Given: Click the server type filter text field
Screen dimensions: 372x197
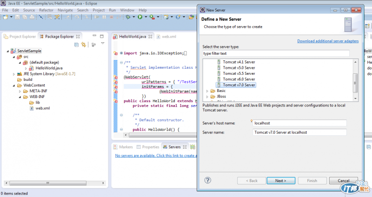Looking at the screenshot, I should tap(276, 53).
